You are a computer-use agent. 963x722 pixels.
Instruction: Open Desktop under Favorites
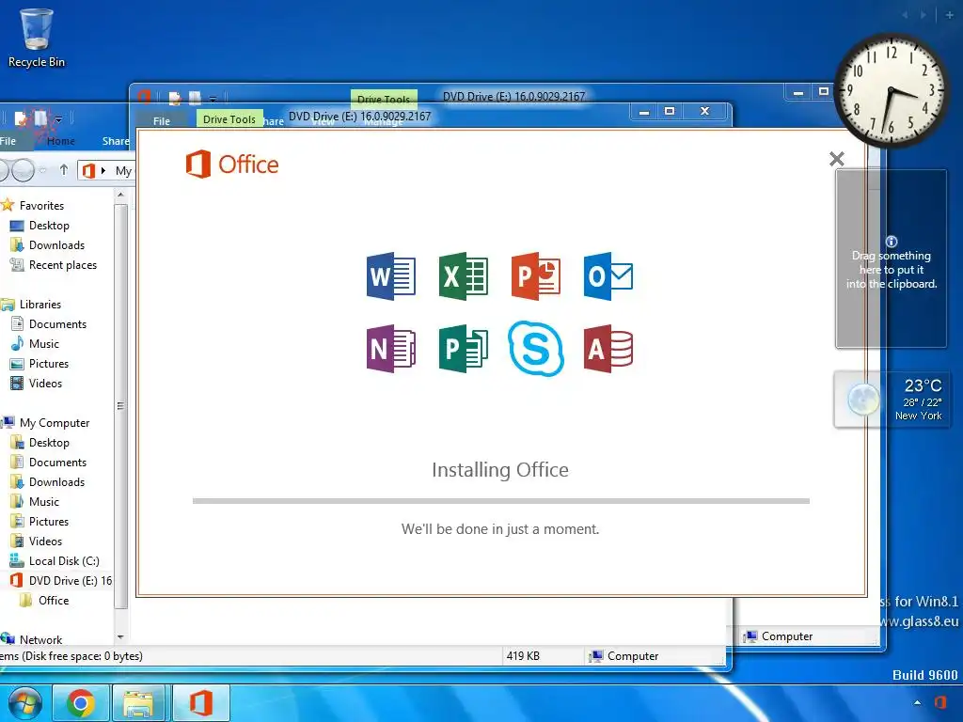click(x=39, y=226)
